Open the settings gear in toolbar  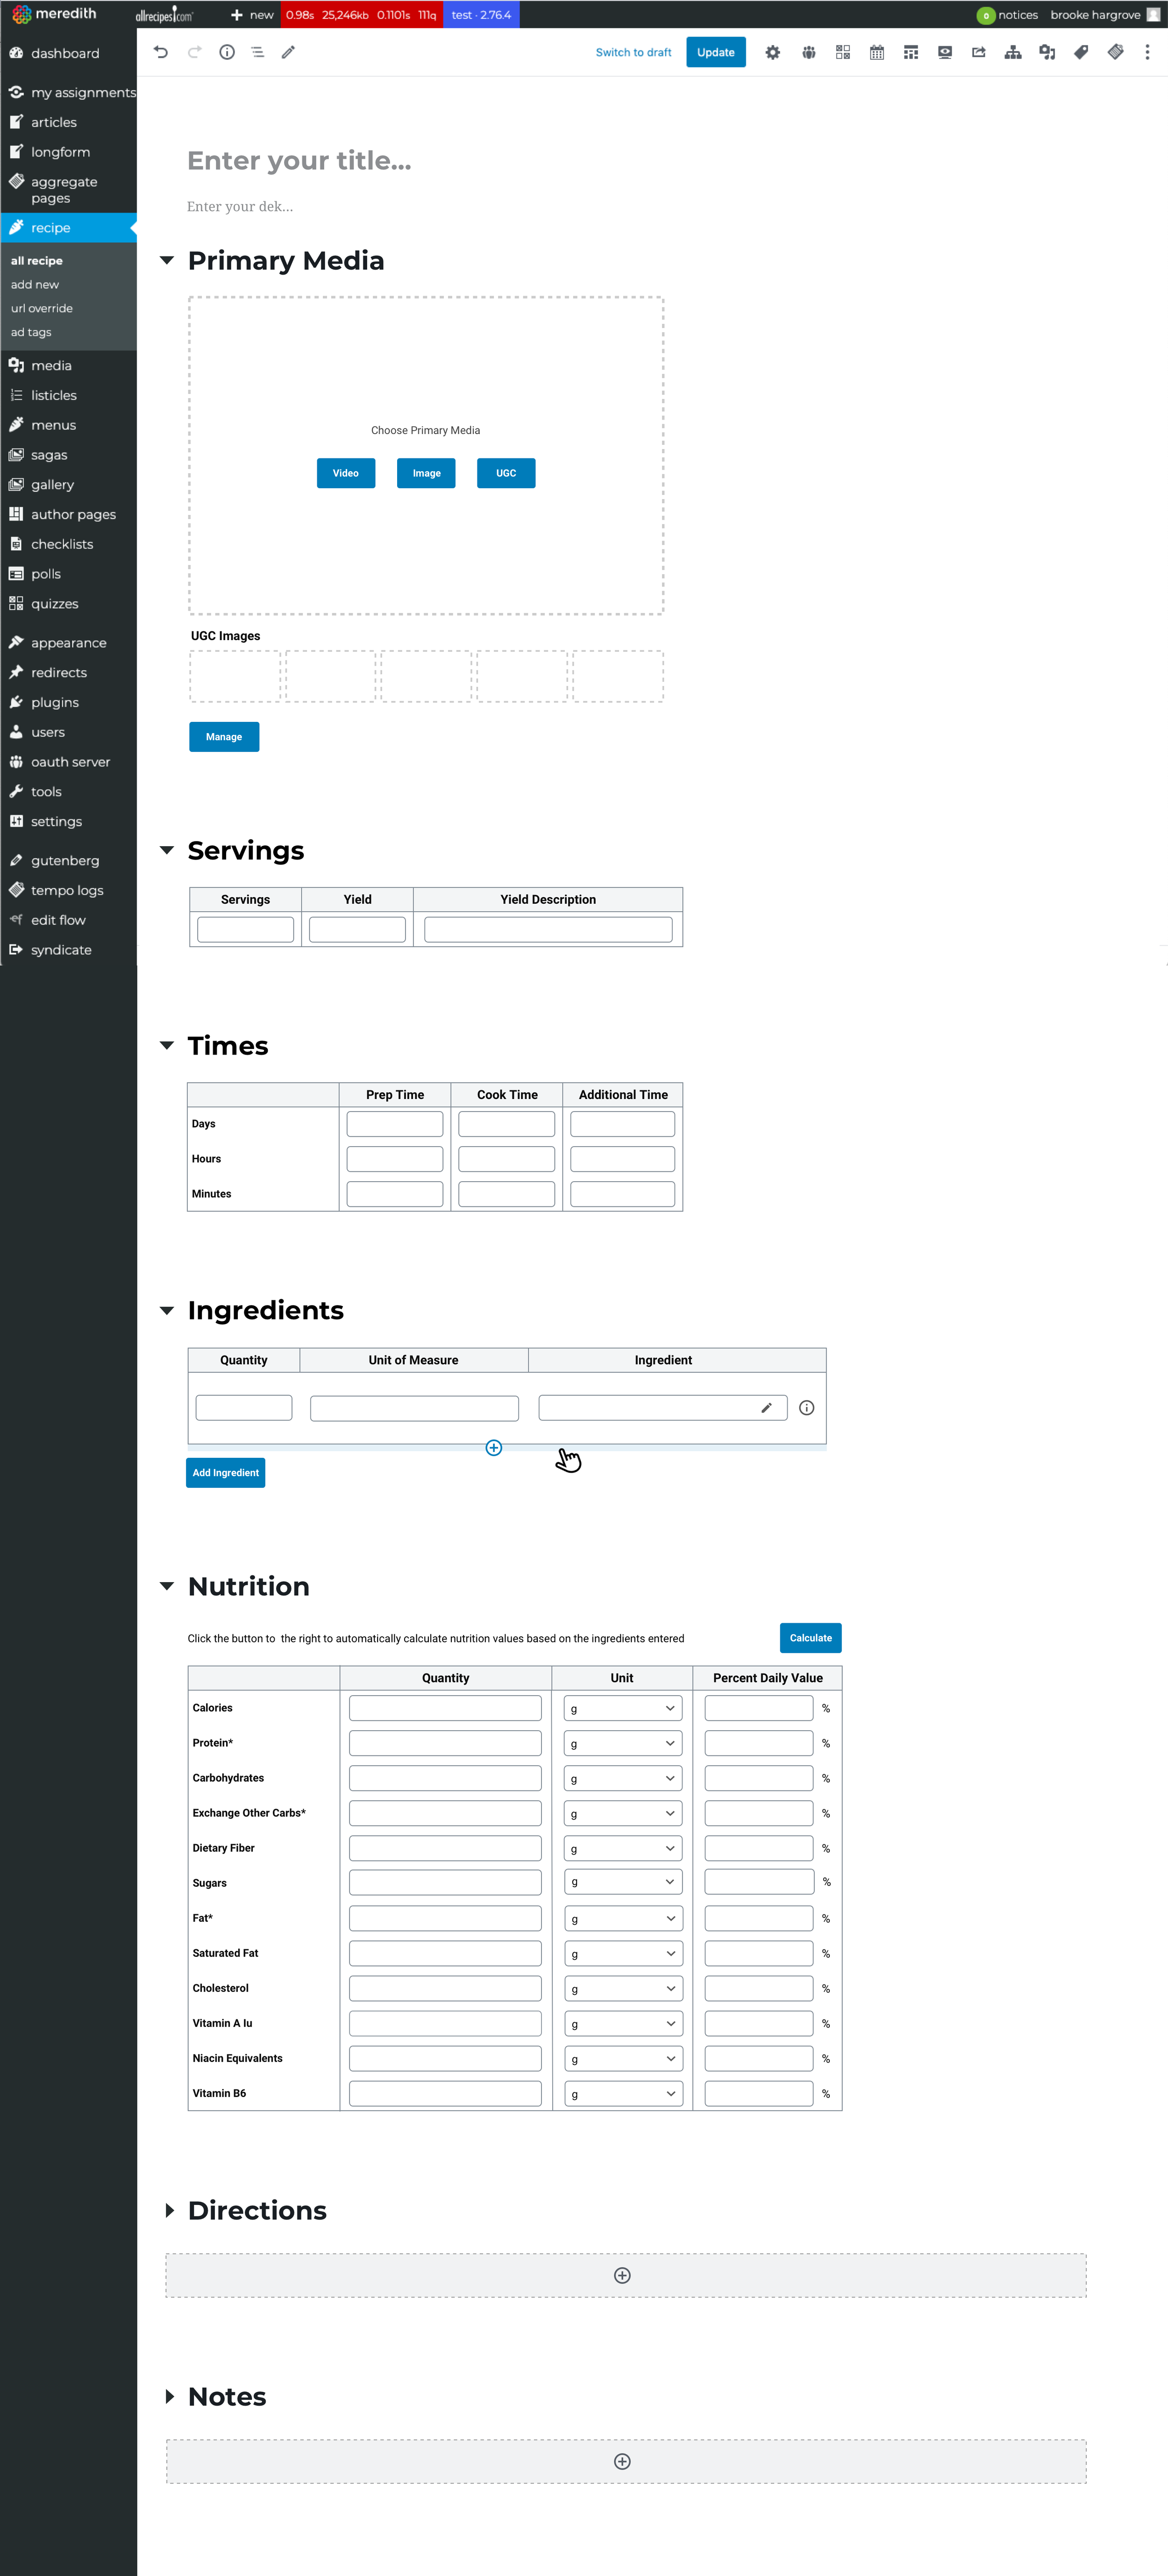(x=772, y=52)
